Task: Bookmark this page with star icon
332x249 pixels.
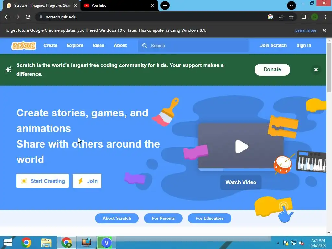Action: pos(291,17)
